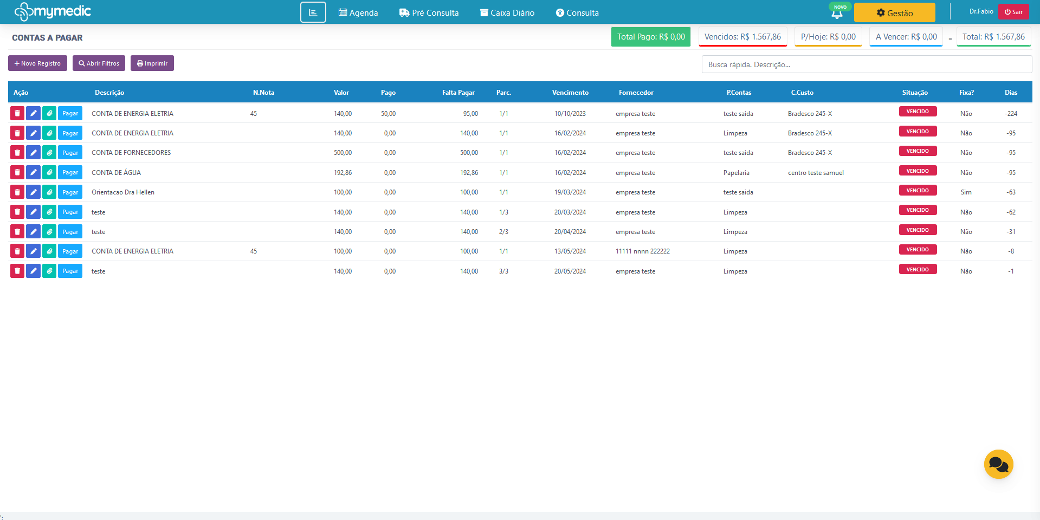Expand the Gestão menu button
The height and width of the screenshot is (520, 1040).
coord(894,13)
